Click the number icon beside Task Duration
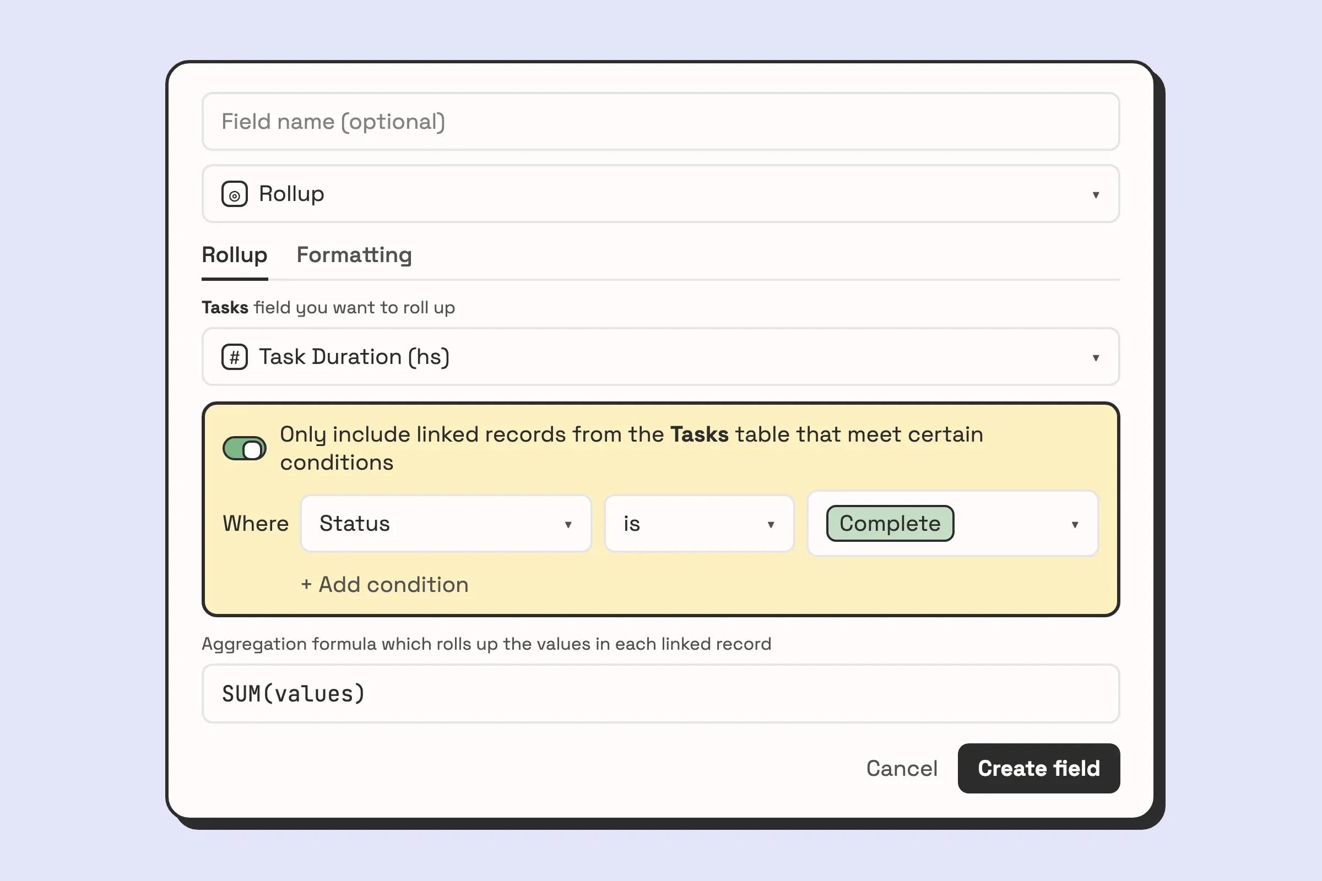The image size is (1322, 881). [x=235, y=357]
